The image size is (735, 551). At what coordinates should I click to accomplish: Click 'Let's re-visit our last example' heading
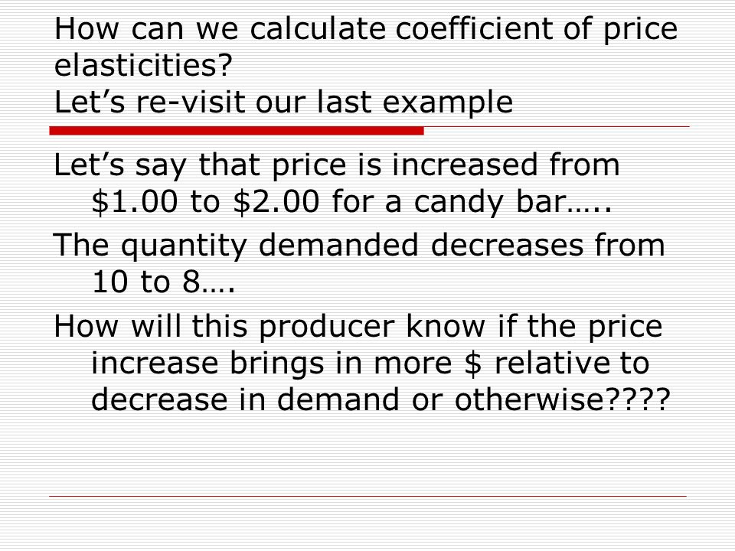point(283,102)
